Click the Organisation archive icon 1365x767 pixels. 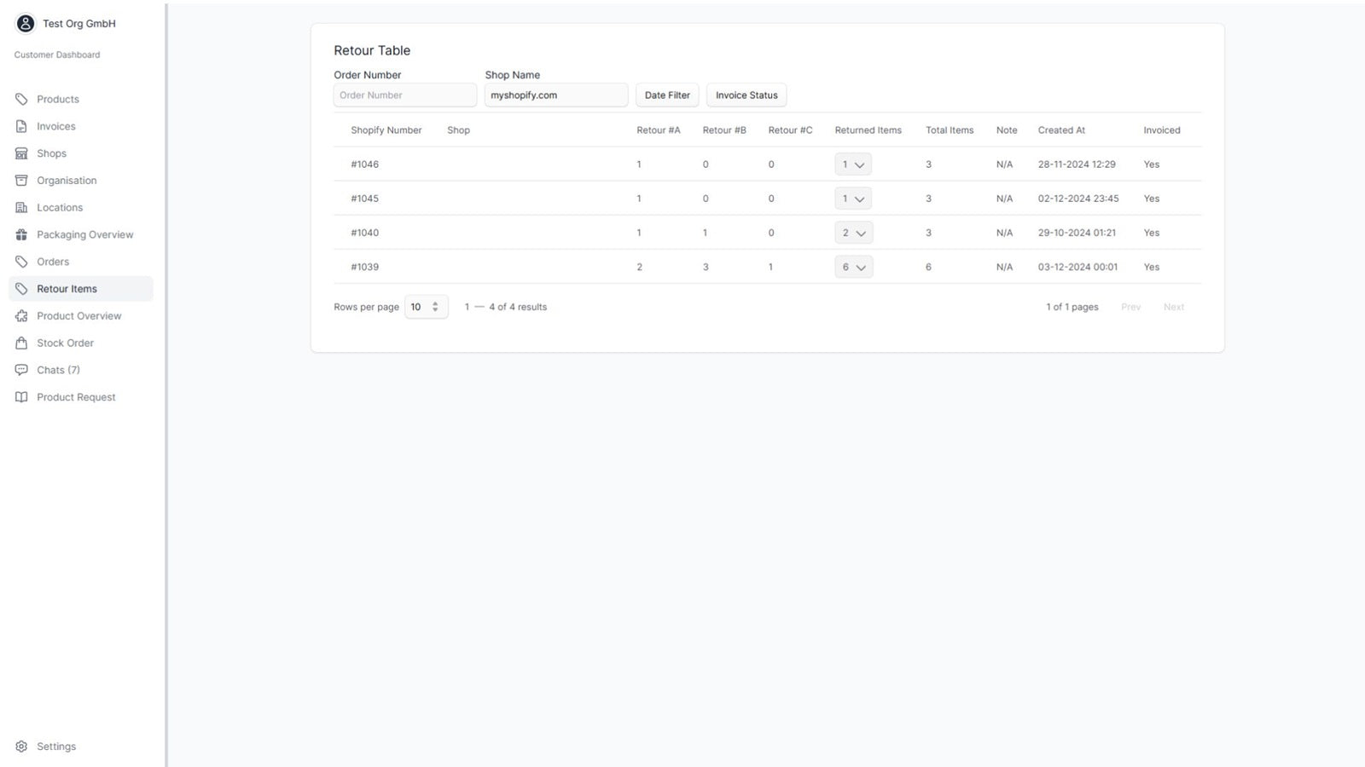(x=21, y=181)
